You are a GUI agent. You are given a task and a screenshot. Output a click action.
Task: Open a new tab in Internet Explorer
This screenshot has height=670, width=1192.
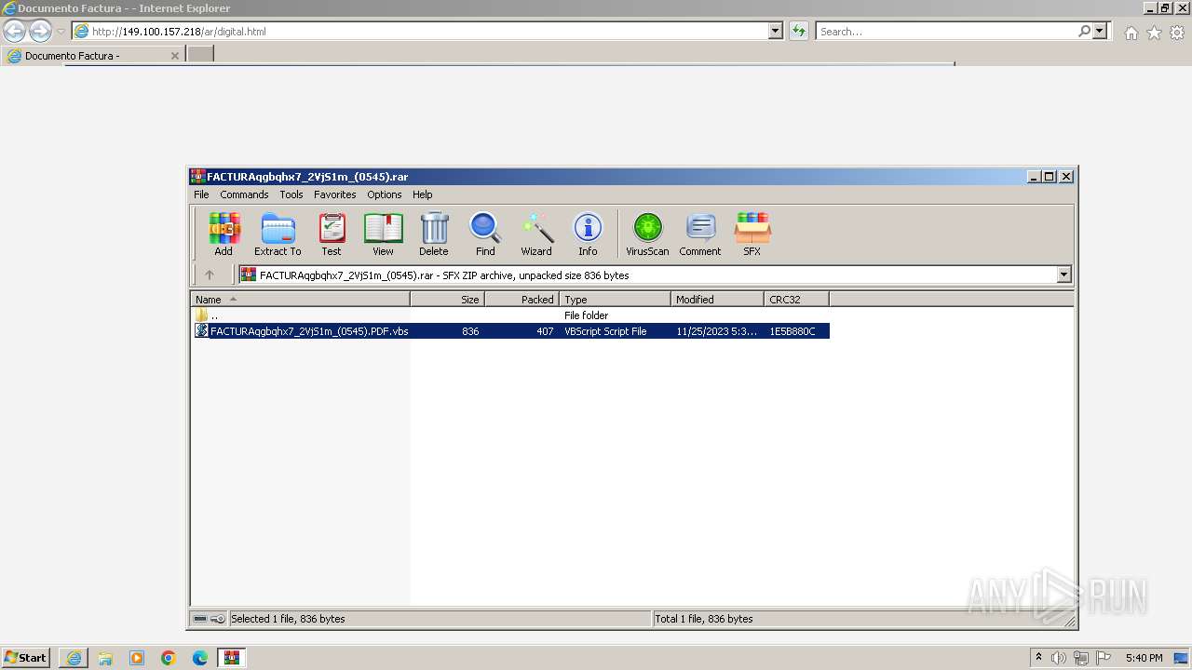[200, 55]
